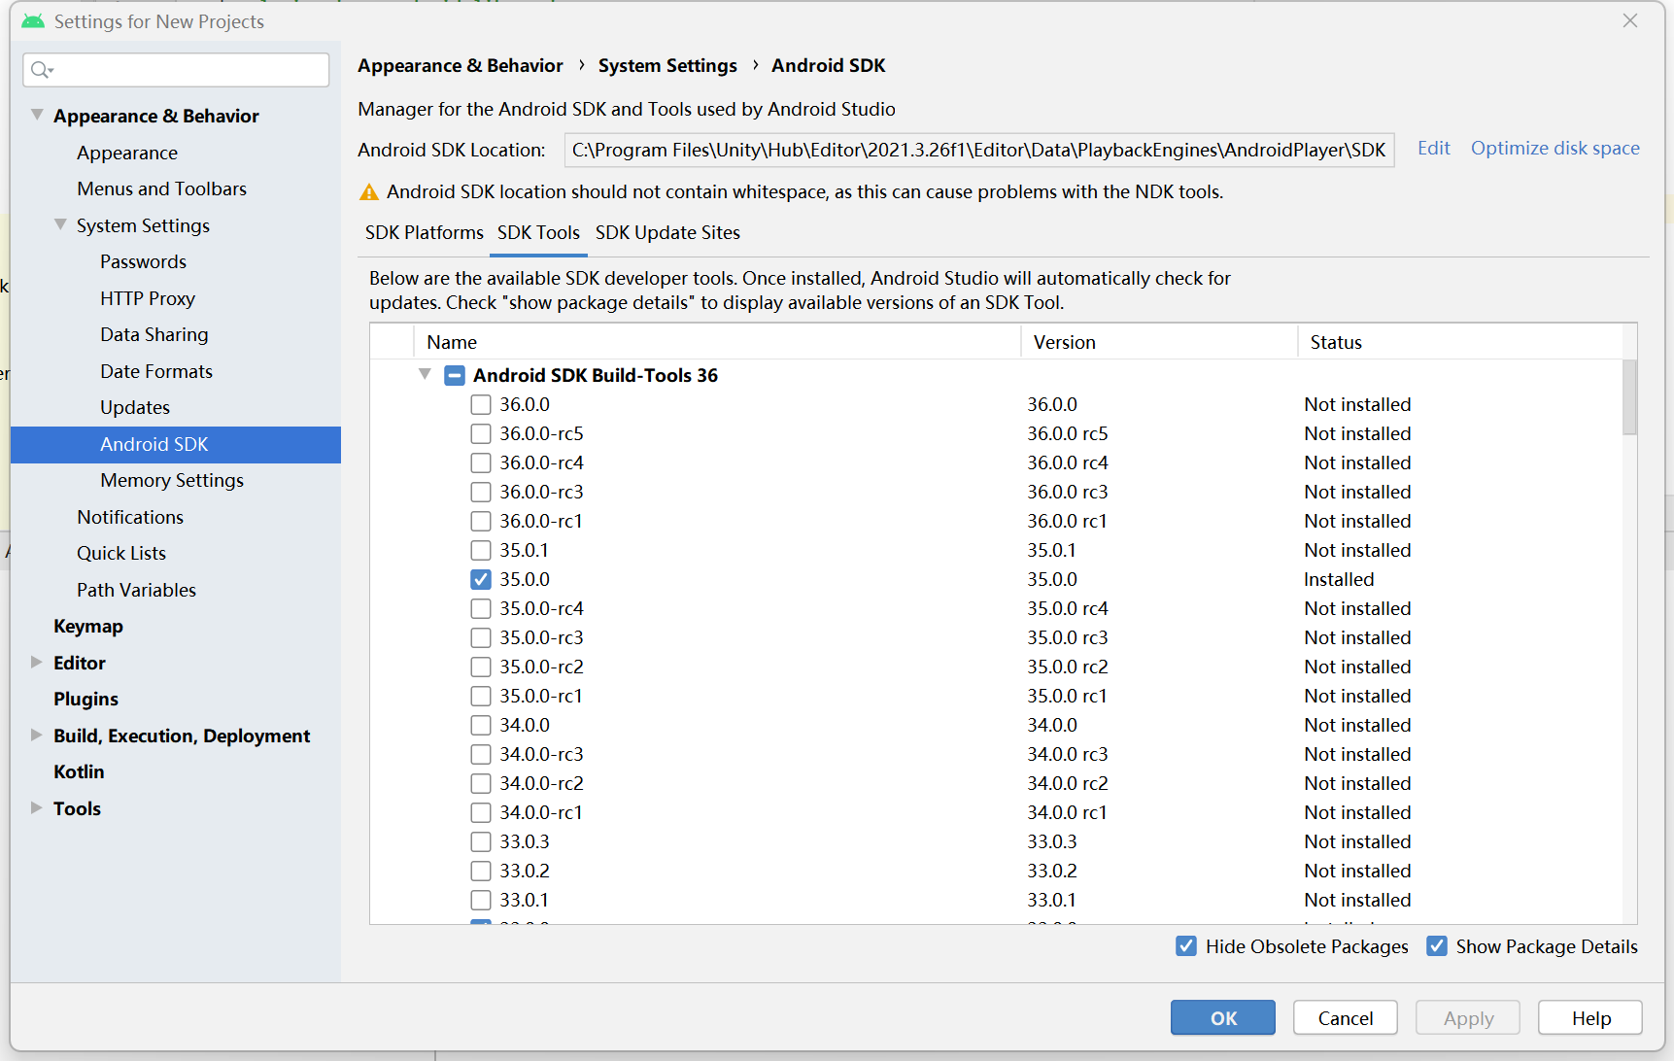Open the Passwords settings page
Viewport: 1674px width, 1061px height.
tap(143, 261)
